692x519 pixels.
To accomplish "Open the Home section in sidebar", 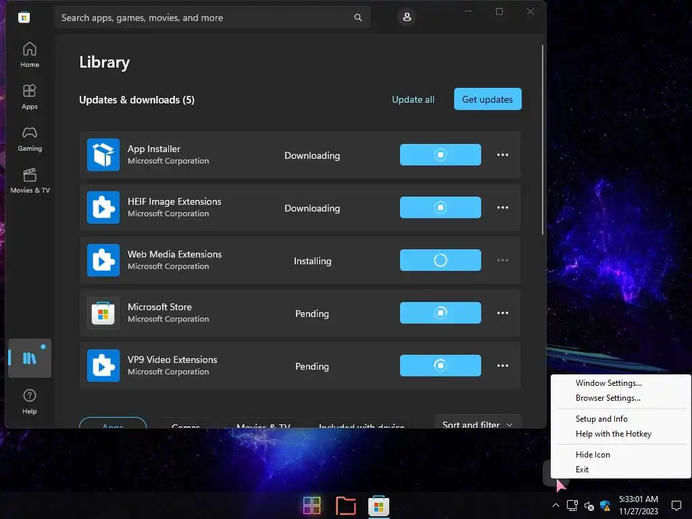I will coord(30,55).
